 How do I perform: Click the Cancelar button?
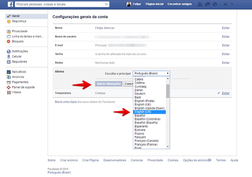tap(128, 84)
